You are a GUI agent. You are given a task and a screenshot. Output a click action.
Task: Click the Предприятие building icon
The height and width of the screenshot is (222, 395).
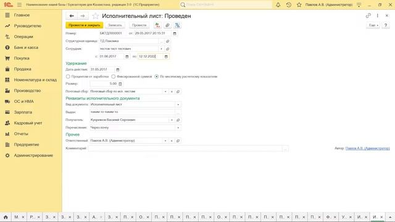coord(7,144)
